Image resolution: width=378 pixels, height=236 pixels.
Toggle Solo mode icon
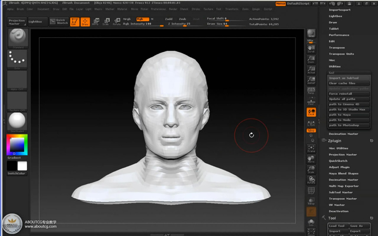pos(311,222)
